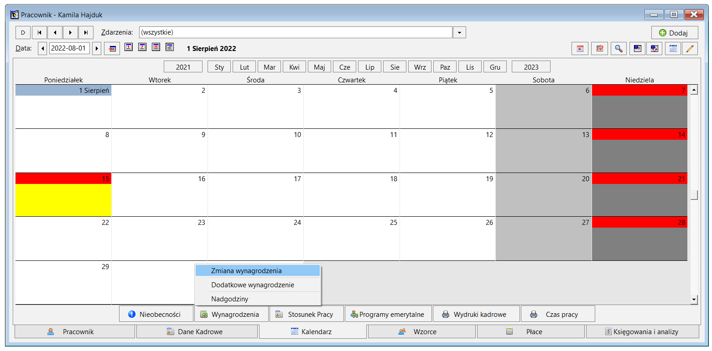Click the week view icon showing 7
The height and width of the screenshot is (351, 712).
tap(142, 47)
